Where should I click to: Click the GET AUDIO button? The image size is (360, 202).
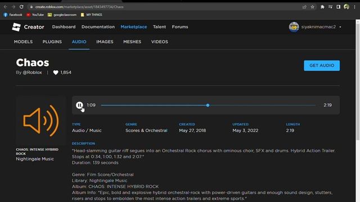pyautogui.click(x=322, y=66)
